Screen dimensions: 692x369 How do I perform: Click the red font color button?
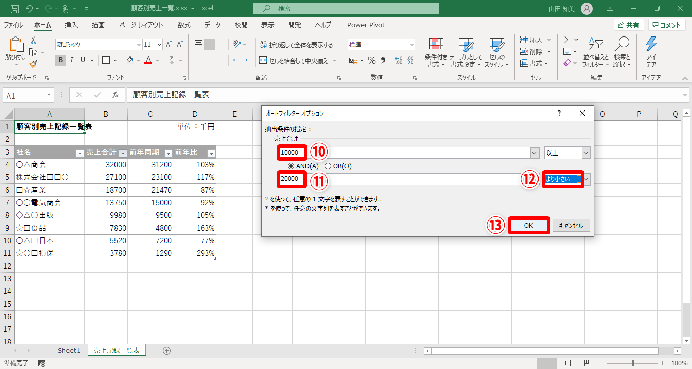(x=148, y=60)
